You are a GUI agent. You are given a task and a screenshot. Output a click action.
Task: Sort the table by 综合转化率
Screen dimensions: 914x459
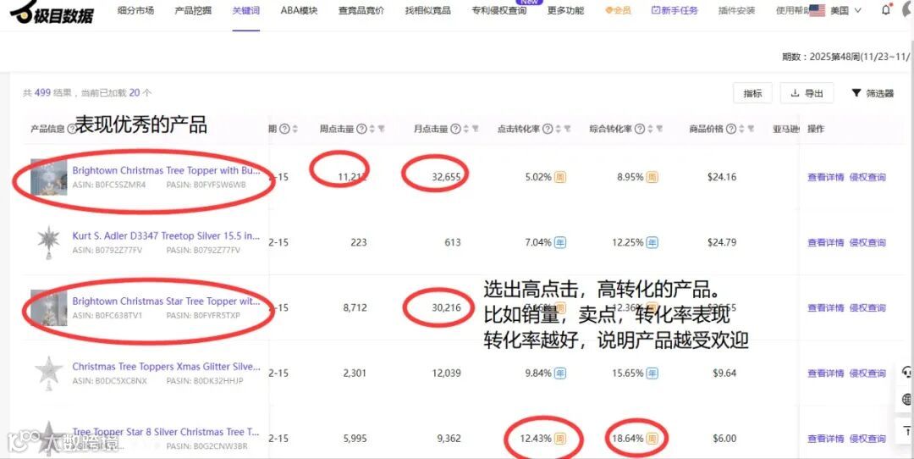pyautogui.click(x=650, y=129)
